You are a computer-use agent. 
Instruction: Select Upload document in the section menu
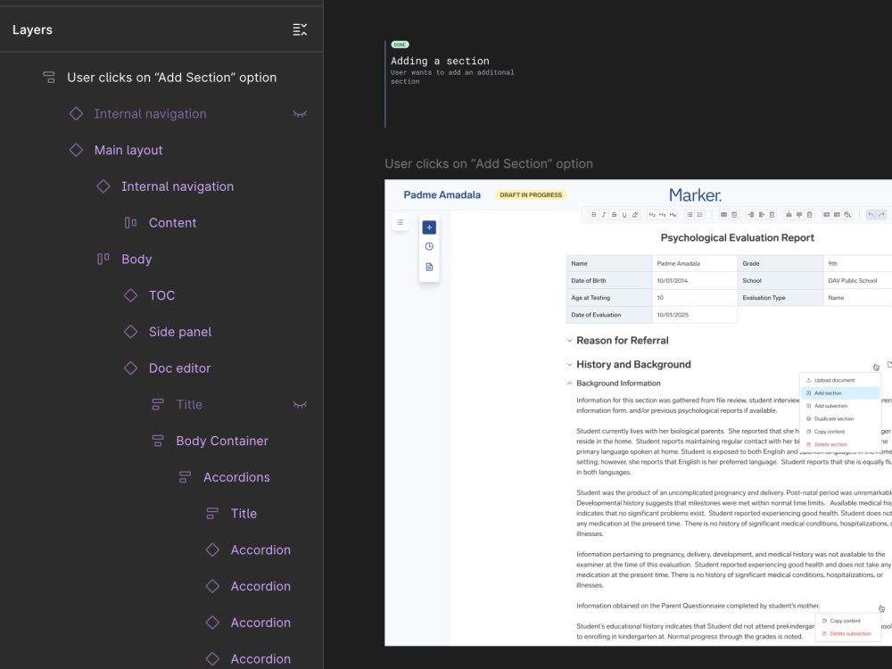[840, 380]
